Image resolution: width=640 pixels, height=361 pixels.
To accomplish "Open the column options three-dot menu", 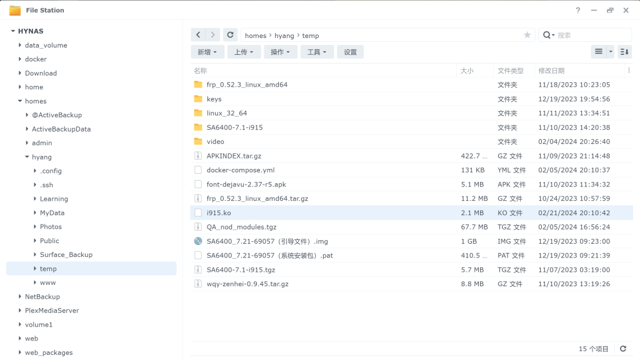I will 628,70.
